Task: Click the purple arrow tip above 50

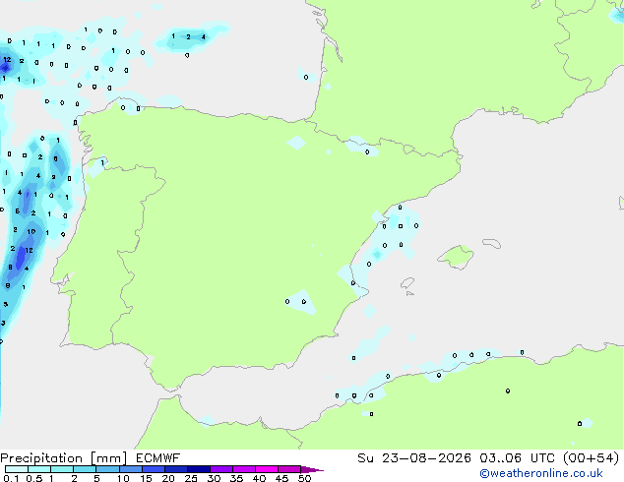Action: [x=312, y=469]
